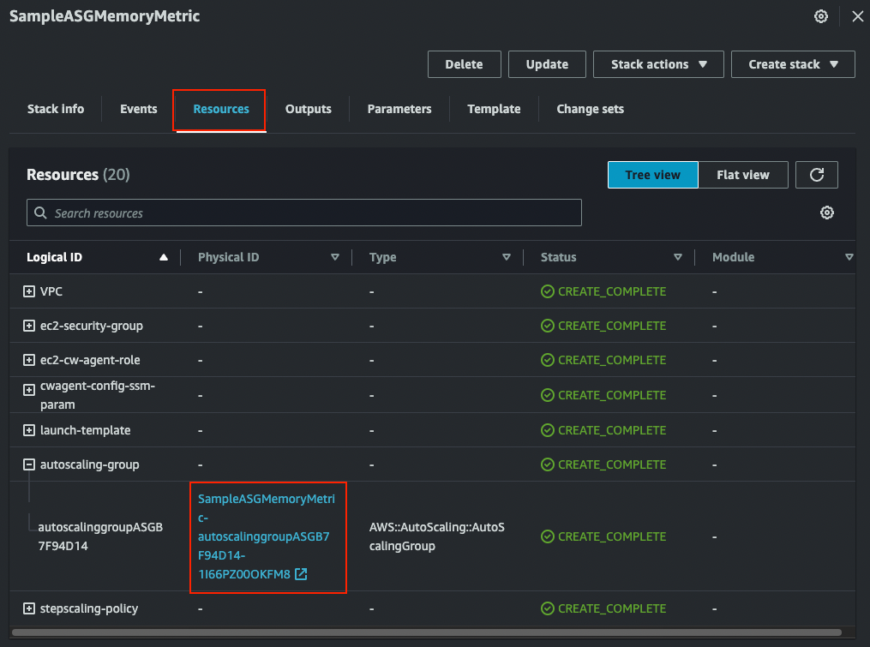Switch to Tree view
This screenshot has height=647, width=870.
tap(652, 175)
